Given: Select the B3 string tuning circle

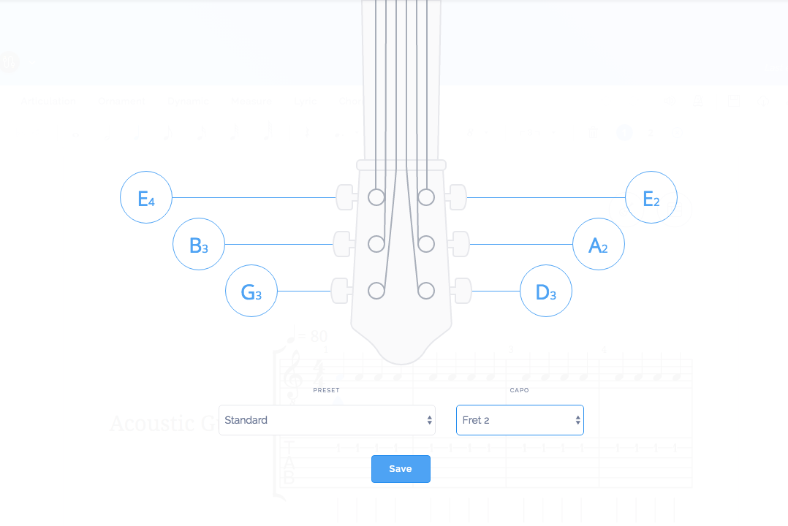Looking at the screenshot, I should coord(199,244).
